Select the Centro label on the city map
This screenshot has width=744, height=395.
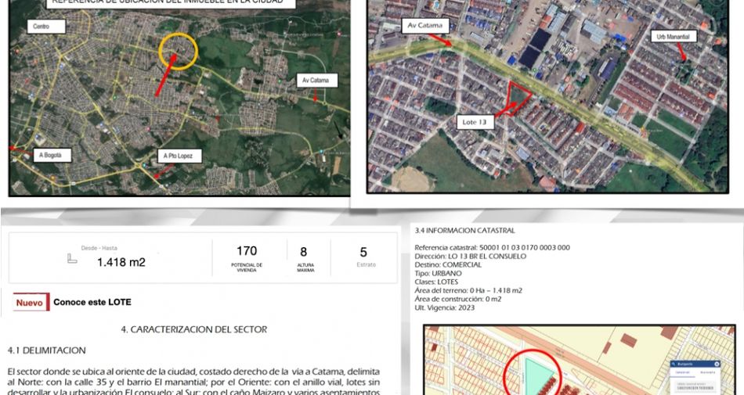coord(46,27)
